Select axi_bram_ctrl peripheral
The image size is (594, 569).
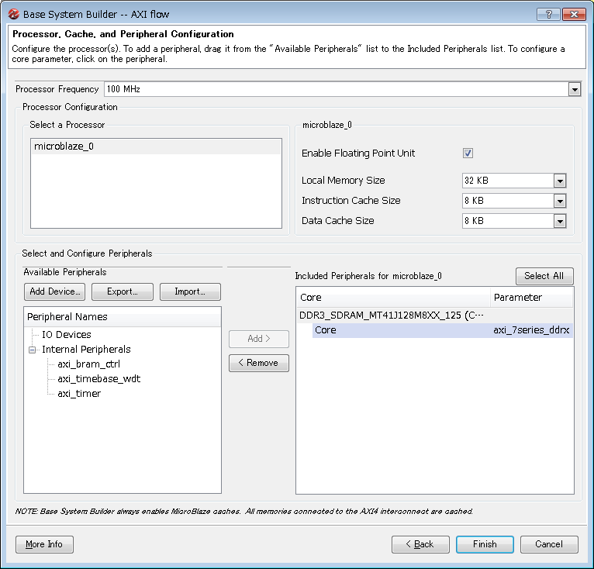click(x=88, y=364)
